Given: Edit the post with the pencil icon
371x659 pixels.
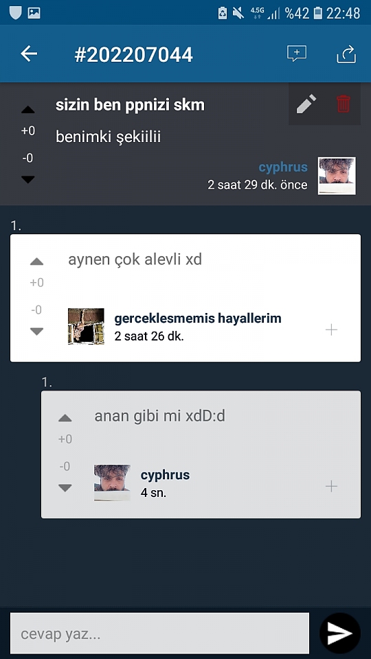Looking at the screenshot, I should tap(306, 104).
